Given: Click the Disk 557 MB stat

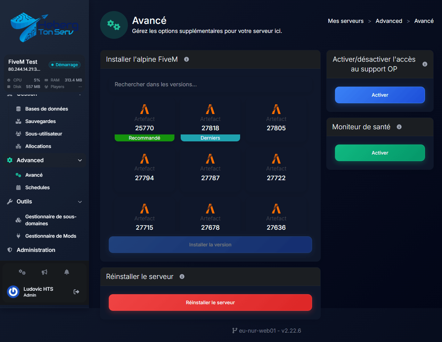Looking at the screenshot, I should pyautogui.click(x=24, y=87).
